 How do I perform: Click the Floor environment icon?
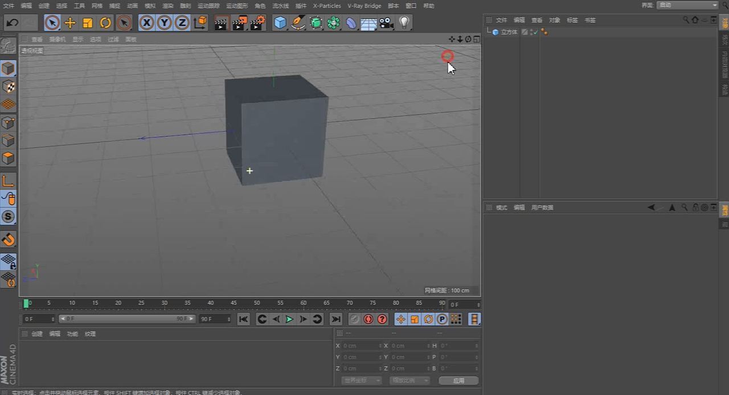pos(369,23)
